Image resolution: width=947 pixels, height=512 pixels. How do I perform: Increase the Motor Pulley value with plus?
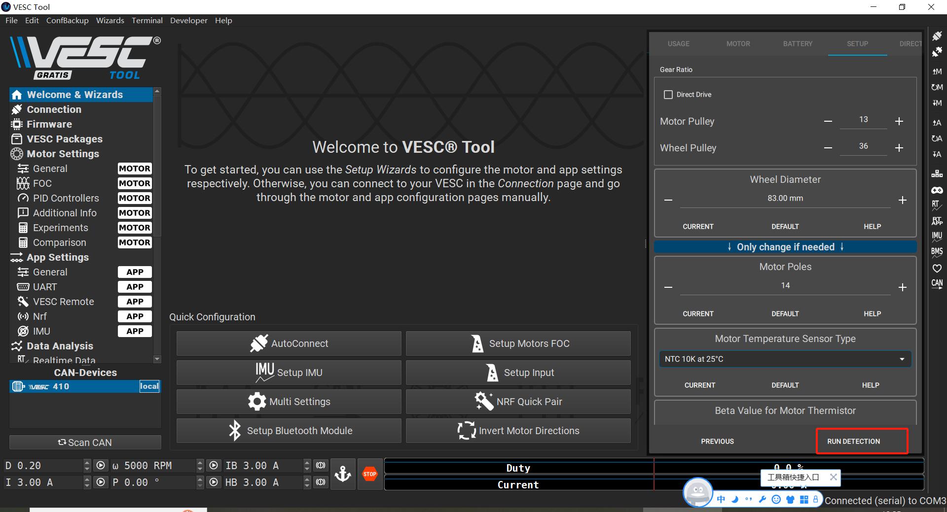pos(899,121)
